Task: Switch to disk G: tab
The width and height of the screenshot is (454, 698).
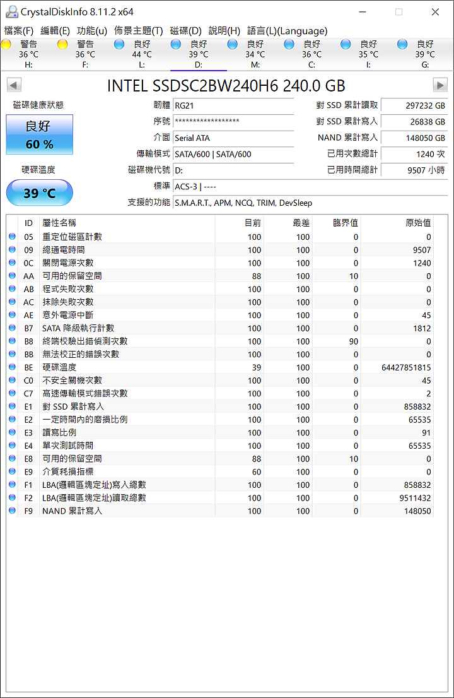Action: click(x=425, y=54)
